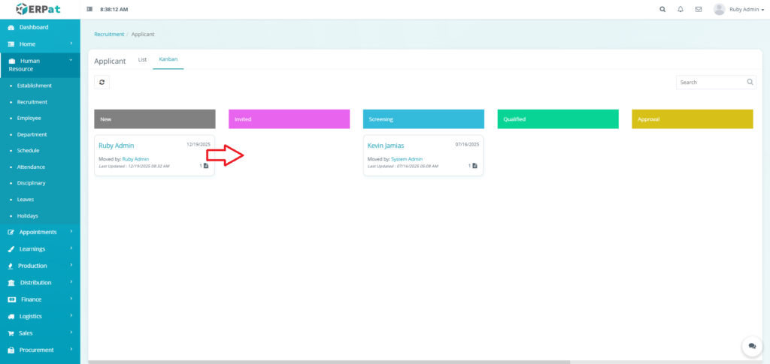
Task: Click the document icon on Kevin Jamias card
Action: [x=475, y=166]
